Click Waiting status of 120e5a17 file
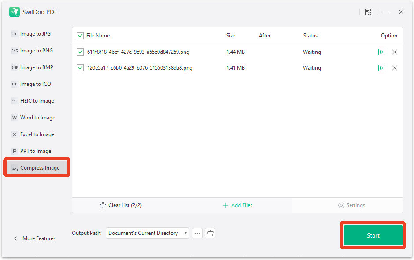Viewport: 414px width, 260px height. (x=312, y=68)
